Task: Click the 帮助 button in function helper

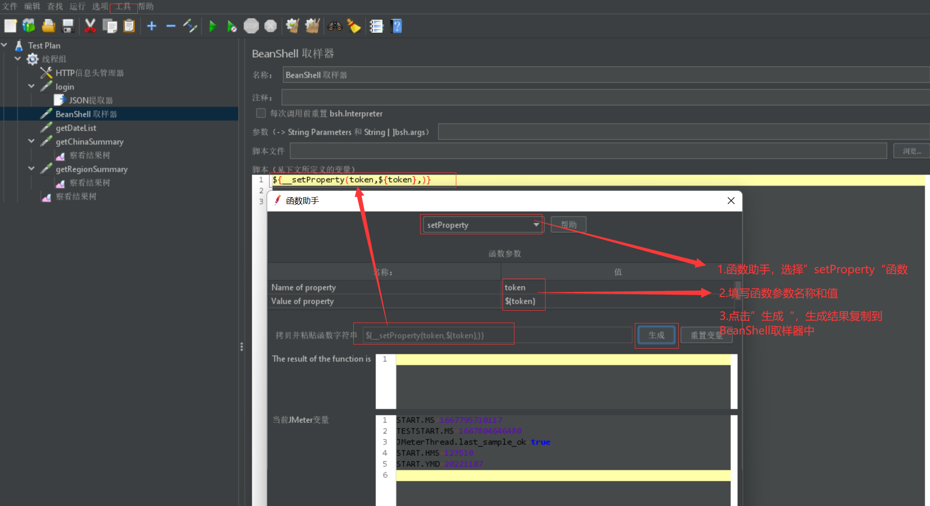Action: coord(568,225)
